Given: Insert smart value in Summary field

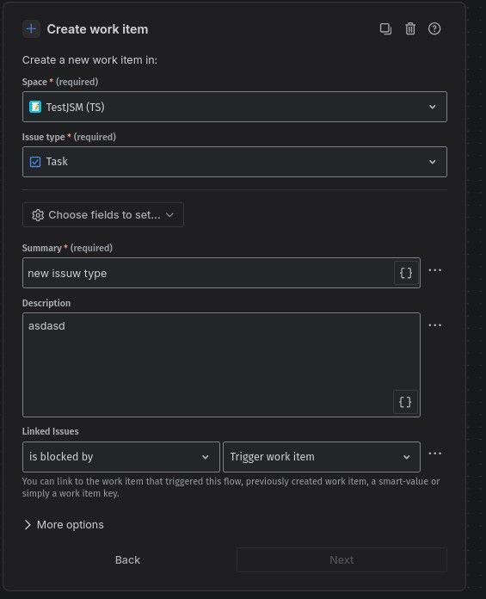Looking at the screenshot, I should pos(405,273).
